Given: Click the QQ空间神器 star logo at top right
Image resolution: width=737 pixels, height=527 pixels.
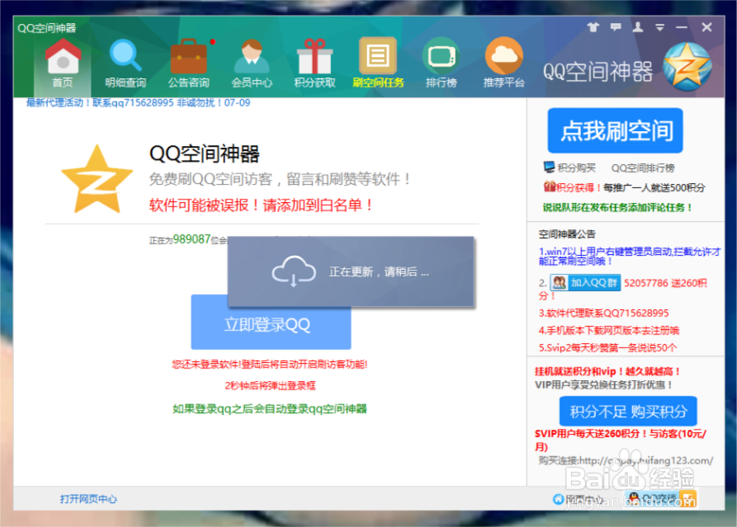Looking at the screenshot, I should pyautogui.click(x=687, y=66).
